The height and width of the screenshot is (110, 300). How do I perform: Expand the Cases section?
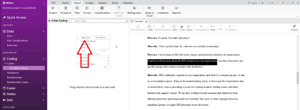[x=43, y=88]
